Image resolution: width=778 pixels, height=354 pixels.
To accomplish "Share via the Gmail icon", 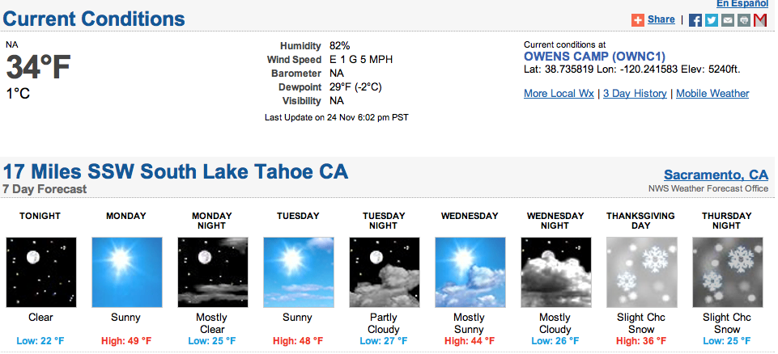I will [760, 20].
